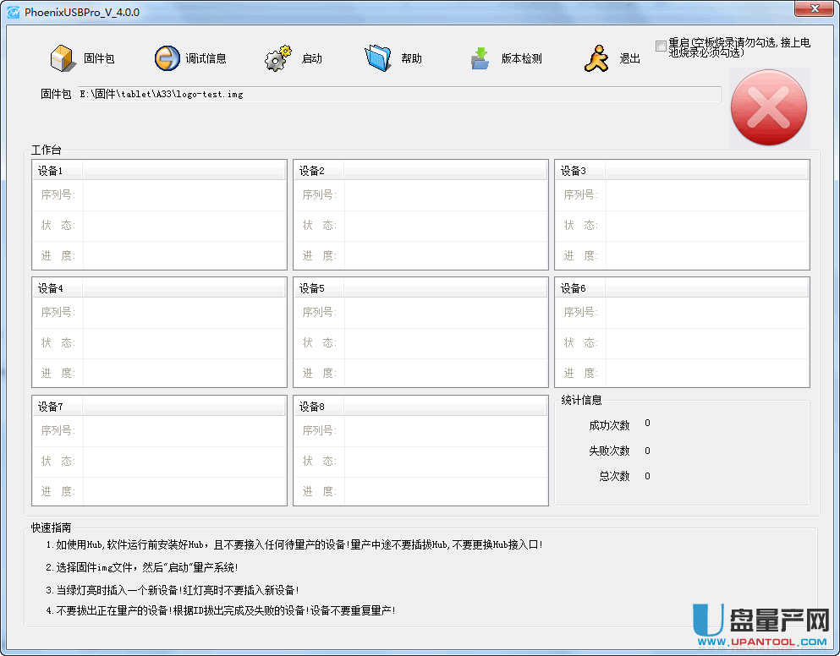This screenshot has width=840, height=656.
Task: Click the 设备2 状态 status row
Action: (x=446, y=226)
